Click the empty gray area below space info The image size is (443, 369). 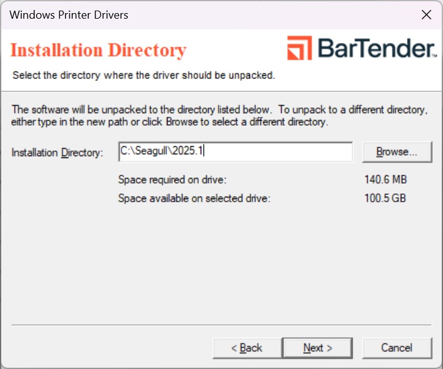[x=221, y=261]
